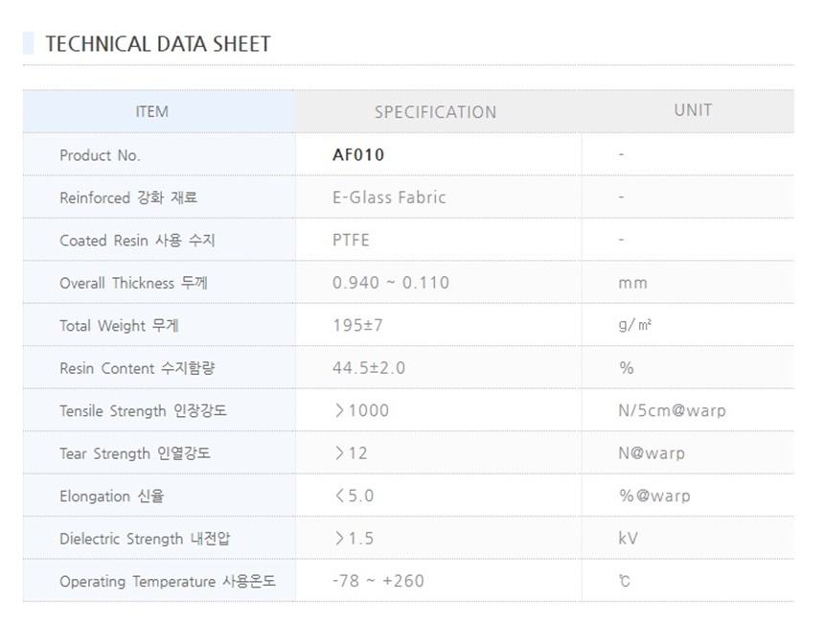Viewport: 824px width, 625px height.
Task: Click the kV unit cell
Action: click(x=629, y=539)
